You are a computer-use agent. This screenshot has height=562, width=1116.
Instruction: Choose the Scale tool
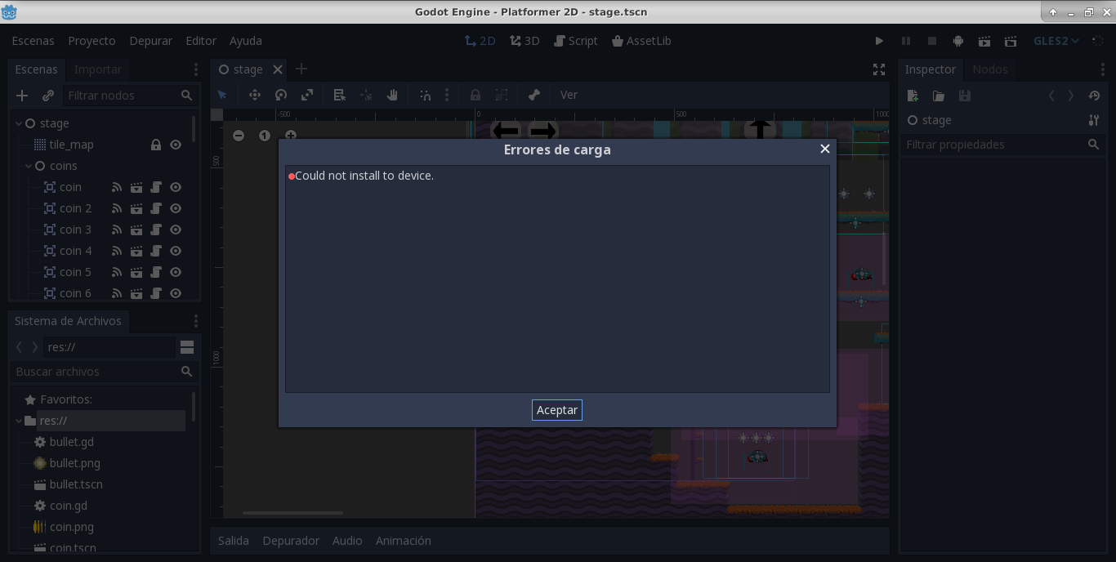coord(307,95)
